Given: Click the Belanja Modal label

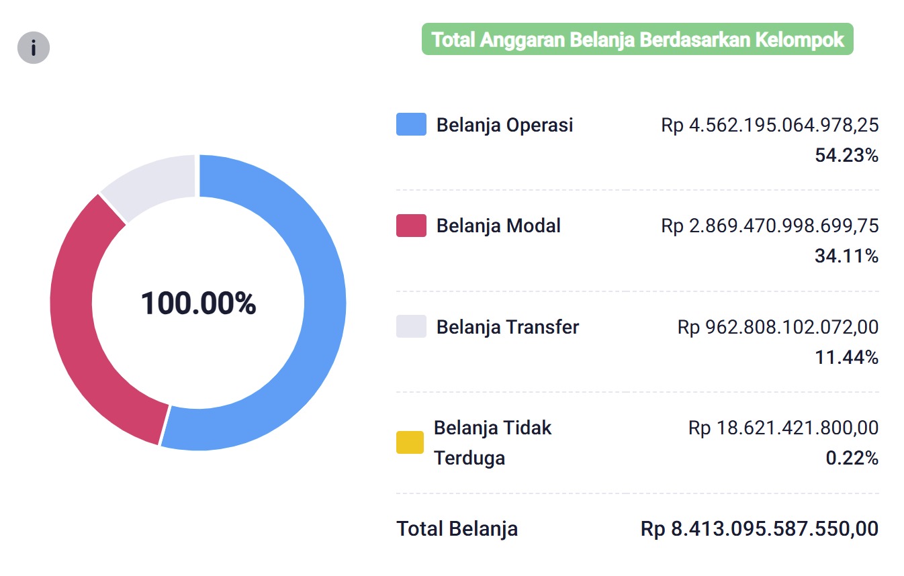Looking at the screenshot, I should [x=498, y=226].
